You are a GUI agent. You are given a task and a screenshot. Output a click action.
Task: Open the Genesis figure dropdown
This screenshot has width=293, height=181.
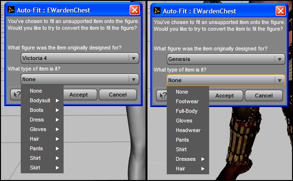coord(226,59)
